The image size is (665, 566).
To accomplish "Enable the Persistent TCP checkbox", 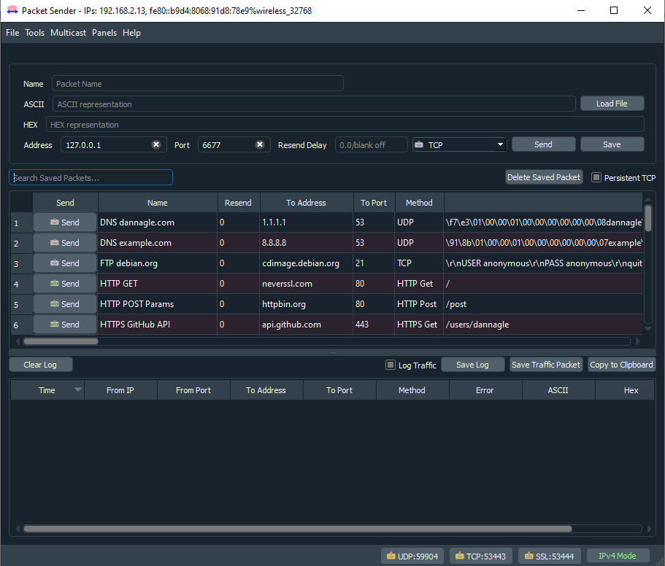I will pos(596,177).
